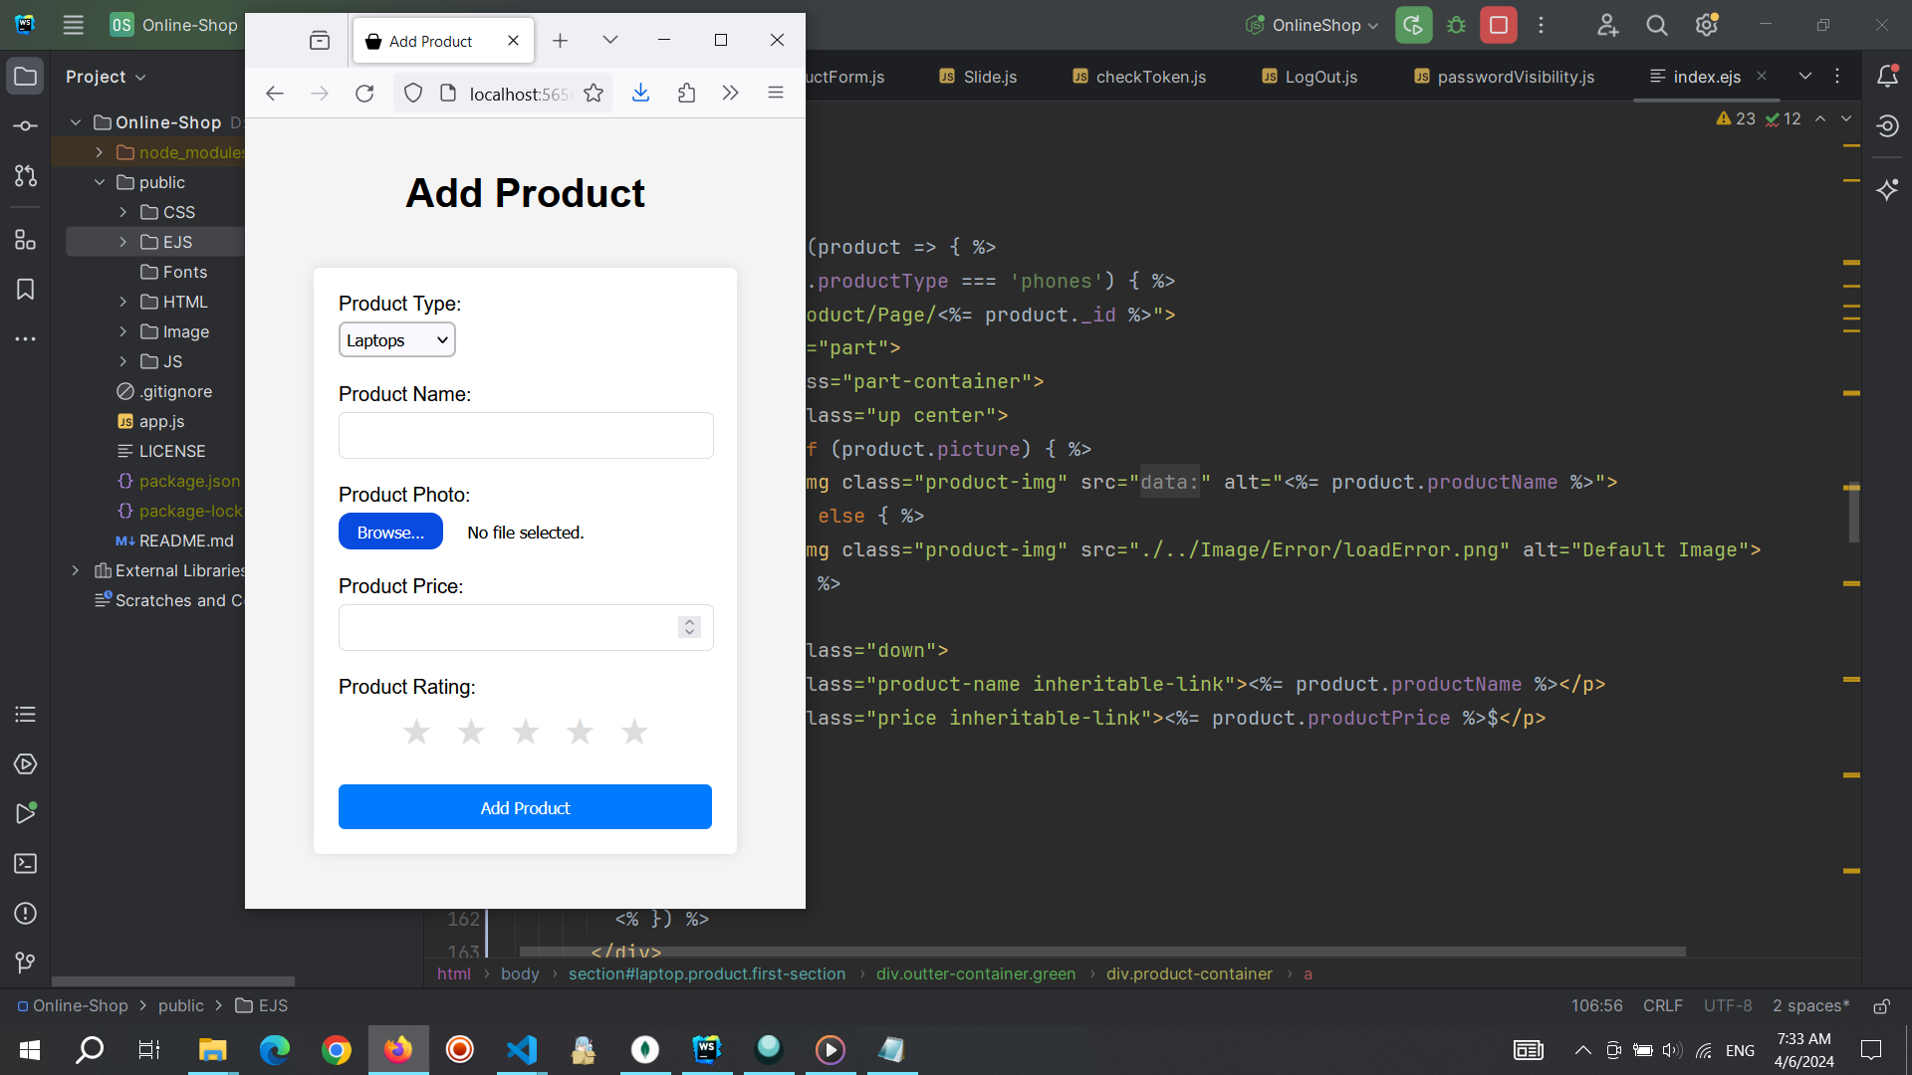List all Firefox tabs dropdown arrow
1912x1075 pixels.
pos(610,40)
